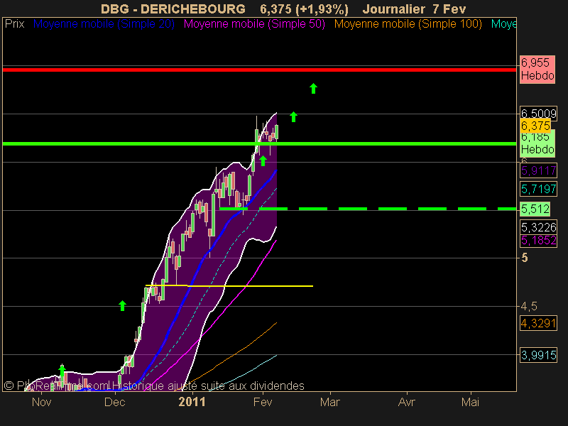Click the chart title 'DBG - DERICHEBOURG'
The image size is (568, 426).
click(x=173, y=9)
